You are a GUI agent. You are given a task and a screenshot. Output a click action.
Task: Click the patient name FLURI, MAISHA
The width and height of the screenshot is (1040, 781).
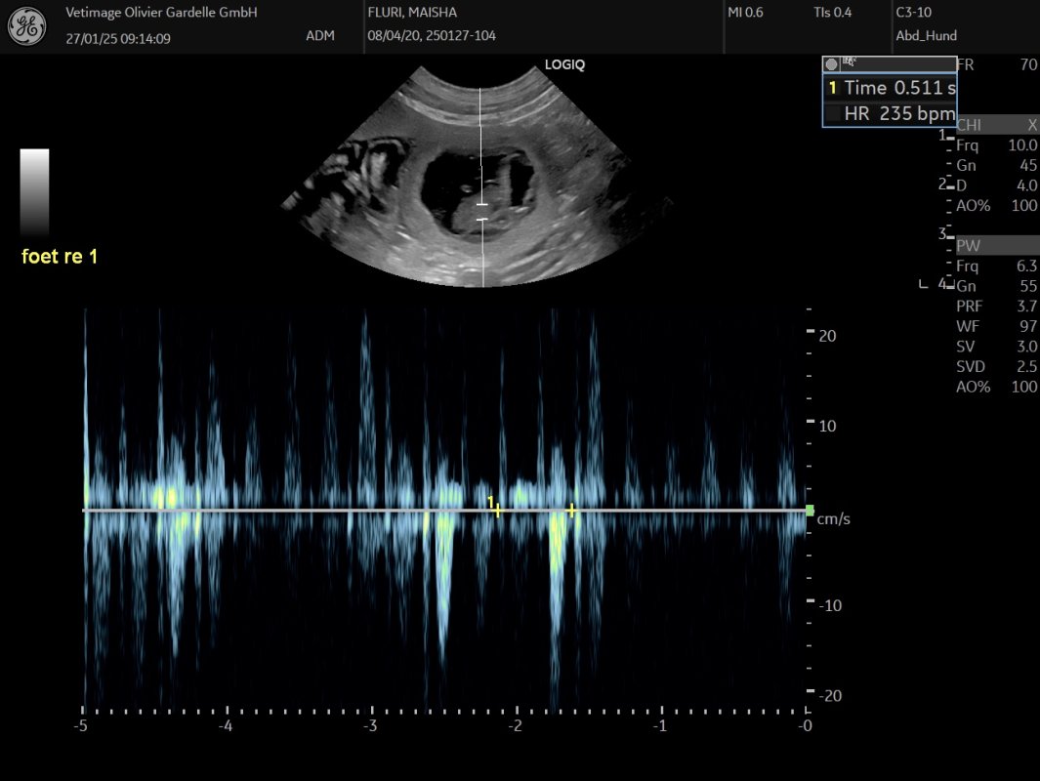point(411,13)
